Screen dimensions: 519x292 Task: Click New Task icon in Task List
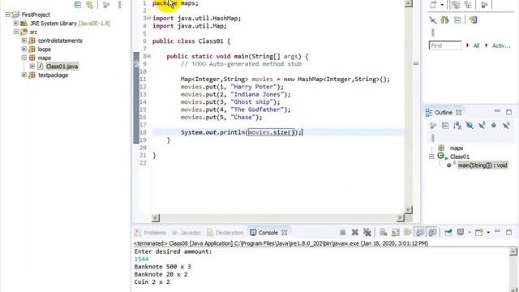click(433, 5)
